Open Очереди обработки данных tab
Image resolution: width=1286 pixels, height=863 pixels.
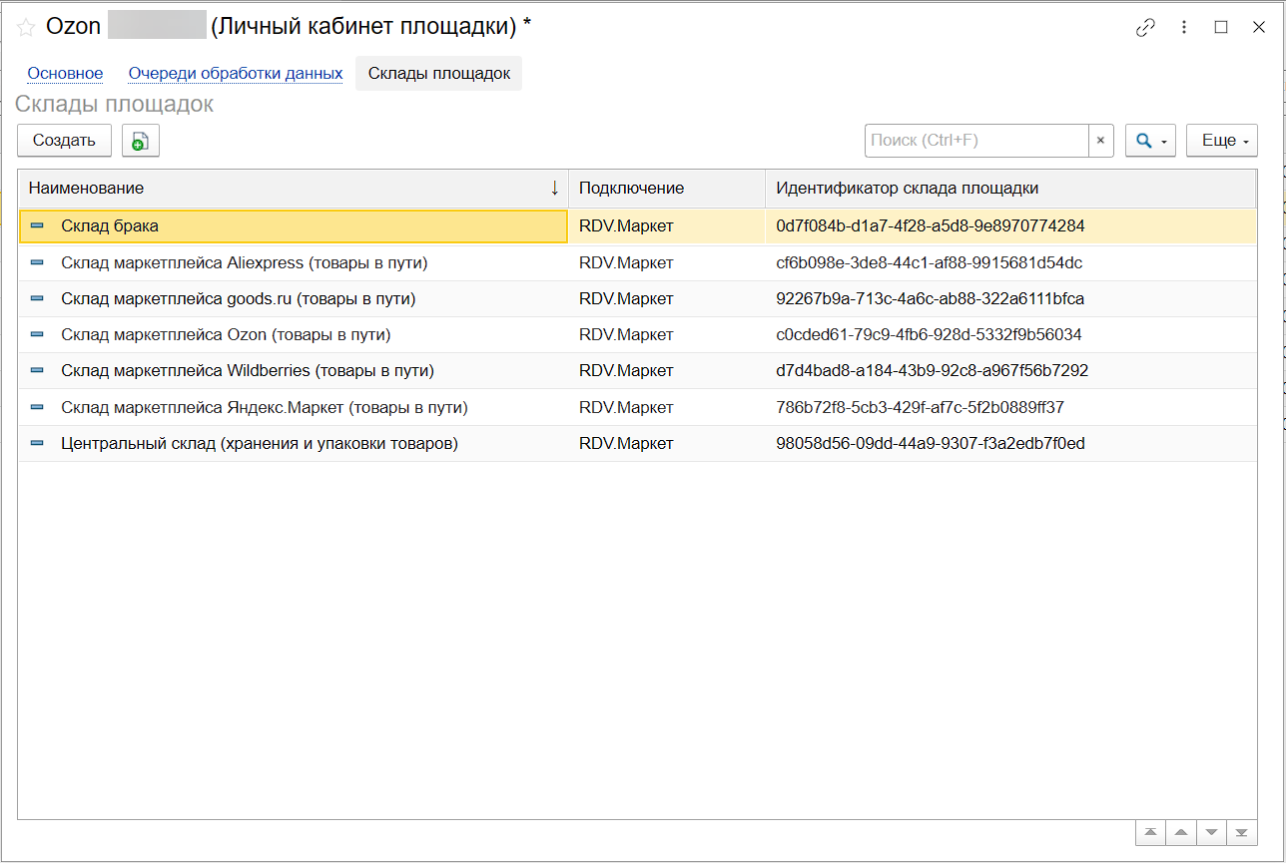tap(236, 74)
